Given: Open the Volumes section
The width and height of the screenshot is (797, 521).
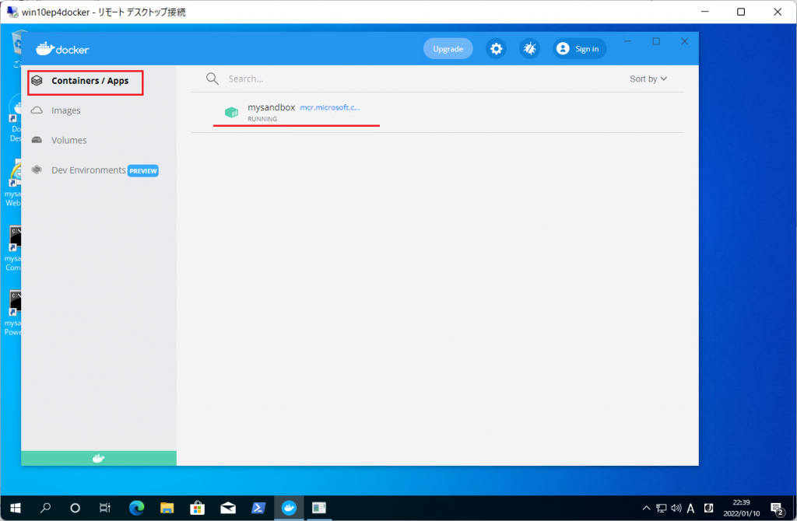Looking at the screenshot, I should click(68, 140).
